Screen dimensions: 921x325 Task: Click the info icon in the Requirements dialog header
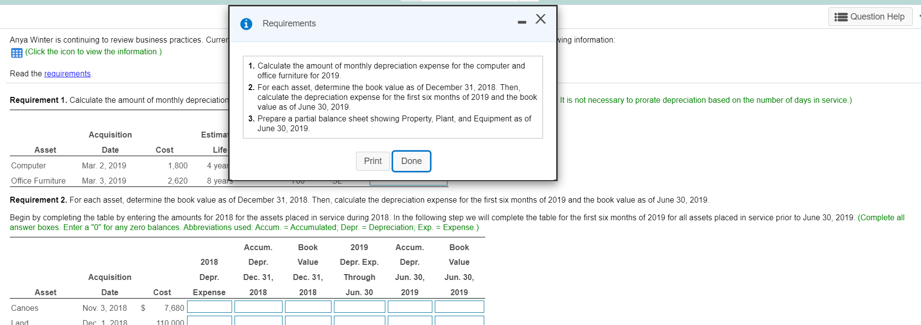tap(246, 23)
